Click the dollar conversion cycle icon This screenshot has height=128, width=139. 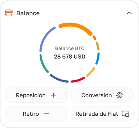(119, 95)
